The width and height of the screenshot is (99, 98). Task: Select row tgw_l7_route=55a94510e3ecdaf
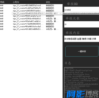coord(31,27)
